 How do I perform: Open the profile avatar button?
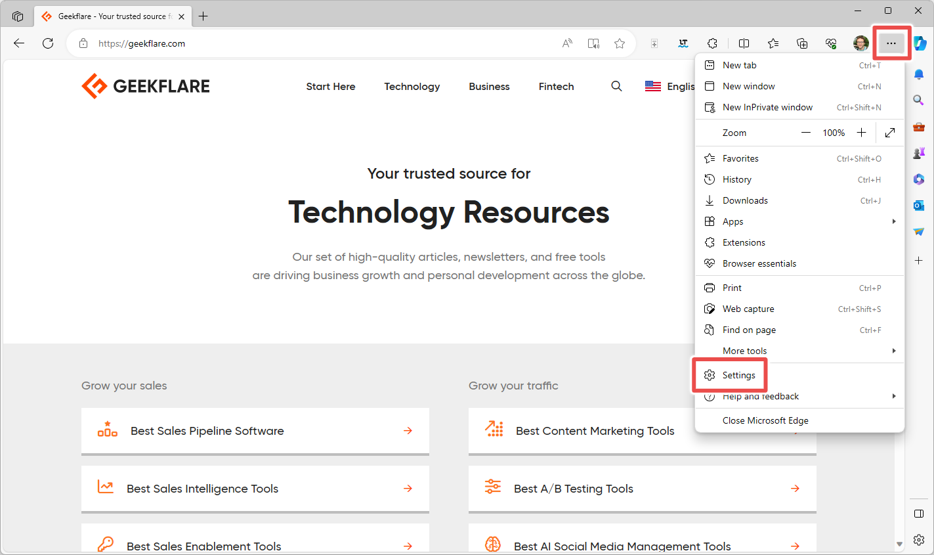pyautogui.click(x=860, y=43)
